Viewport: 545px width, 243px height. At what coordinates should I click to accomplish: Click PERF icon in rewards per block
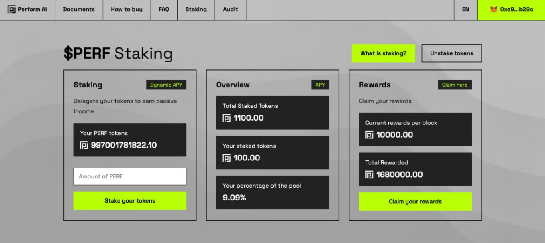[x=369, y=135]
